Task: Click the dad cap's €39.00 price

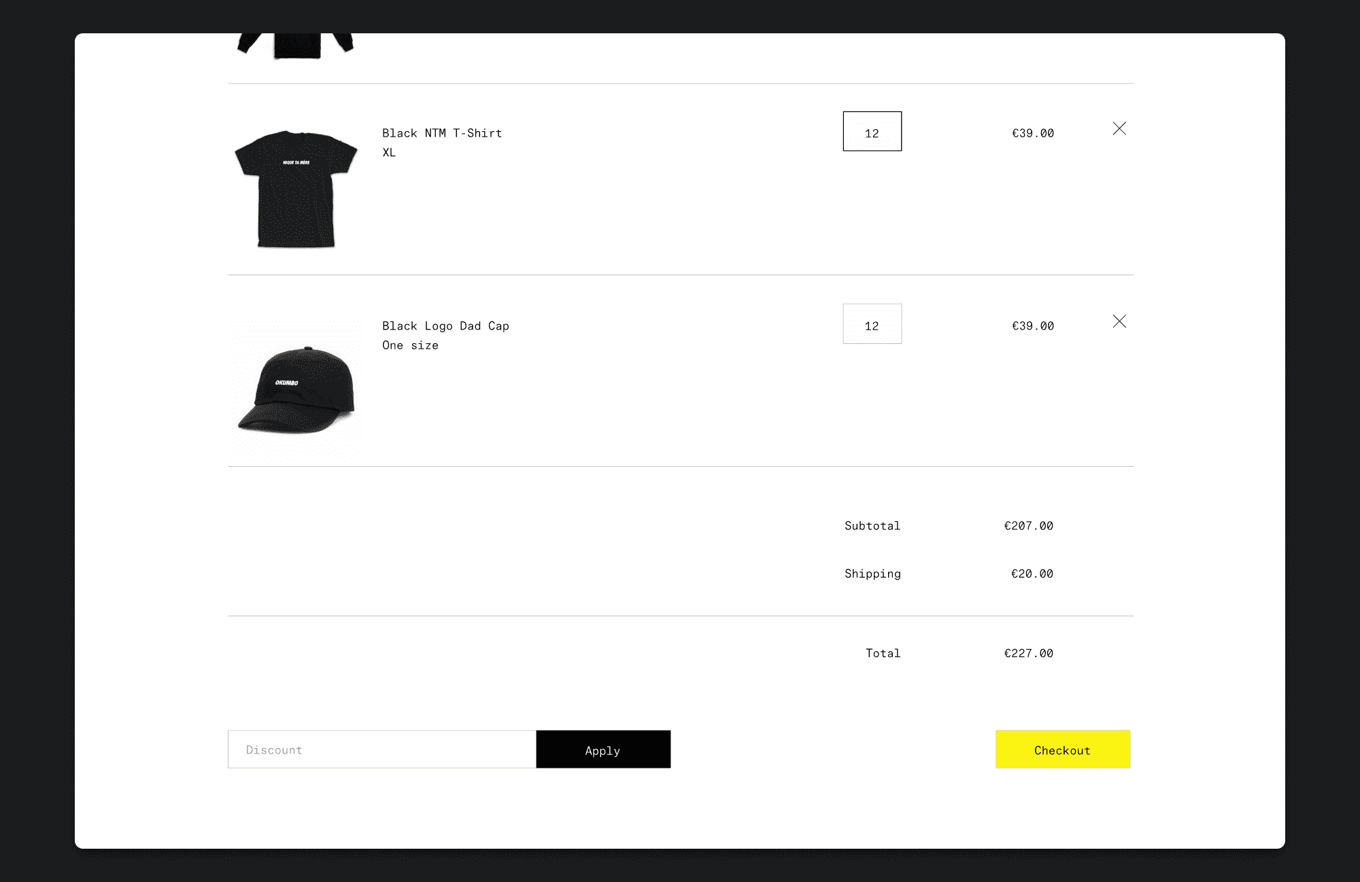Action: pyautogui.click(x=1032, y=326)
